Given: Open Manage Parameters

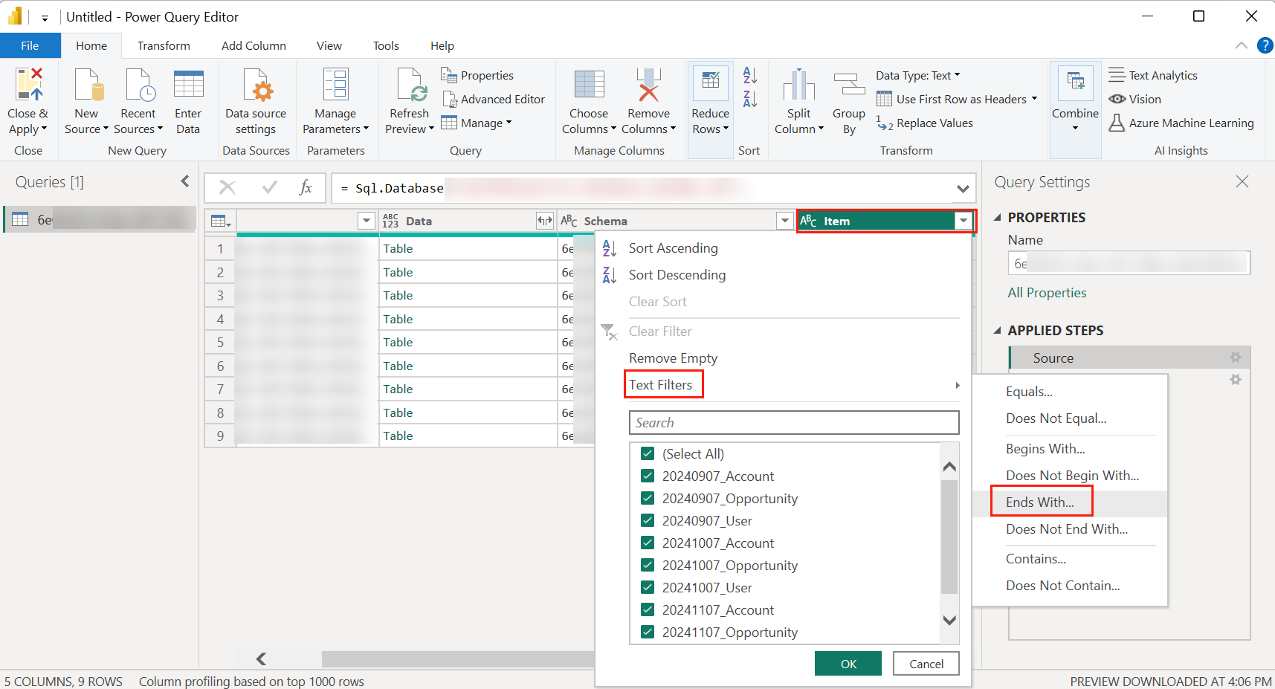Looking at the screenshot, I should (335, 99).
